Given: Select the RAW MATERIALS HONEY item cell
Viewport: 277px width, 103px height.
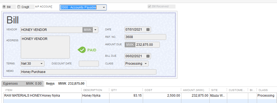Looking at the screenshot, I should 42,96.
